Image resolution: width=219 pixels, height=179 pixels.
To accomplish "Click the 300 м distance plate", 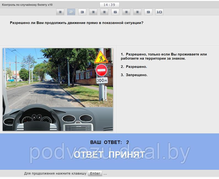I will [x=102, y=80].
